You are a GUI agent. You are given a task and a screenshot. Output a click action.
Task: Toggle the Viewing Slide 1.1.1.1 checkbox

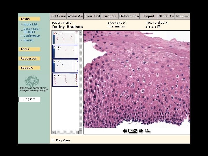159,26
